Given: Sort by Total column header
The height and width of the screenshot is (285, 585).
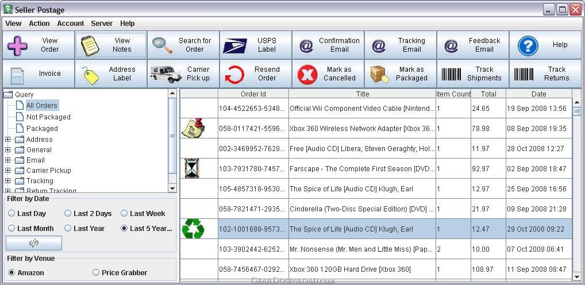Looking at the screenshot, I should pyautogui.click(x=488, y=94).
